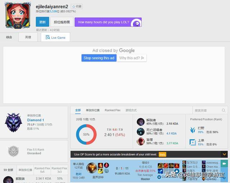Viewport: 230px width, 183px height.
Task: Click the red keystone rune icon
Action: point(106,165)
